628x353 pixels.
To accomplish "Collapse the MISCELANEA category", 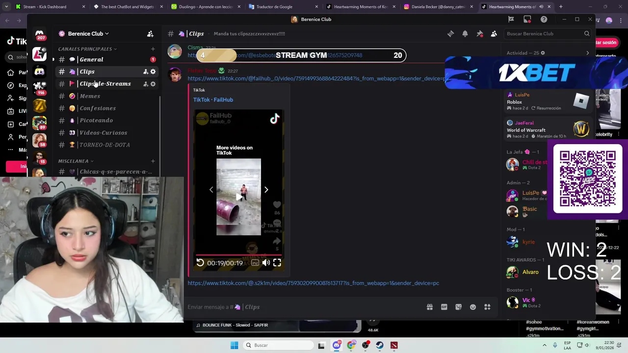I will click(76, 161).
